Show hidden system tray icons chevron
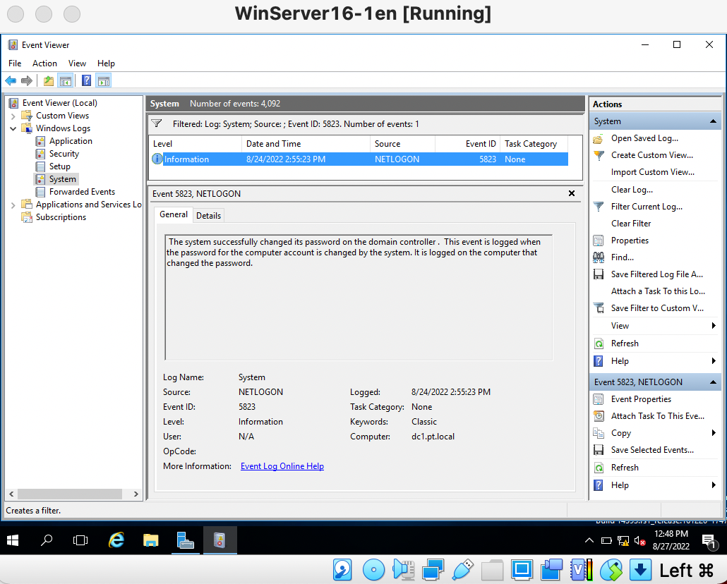727x584 pixels. pyautogui.click(x=589, y=540)
